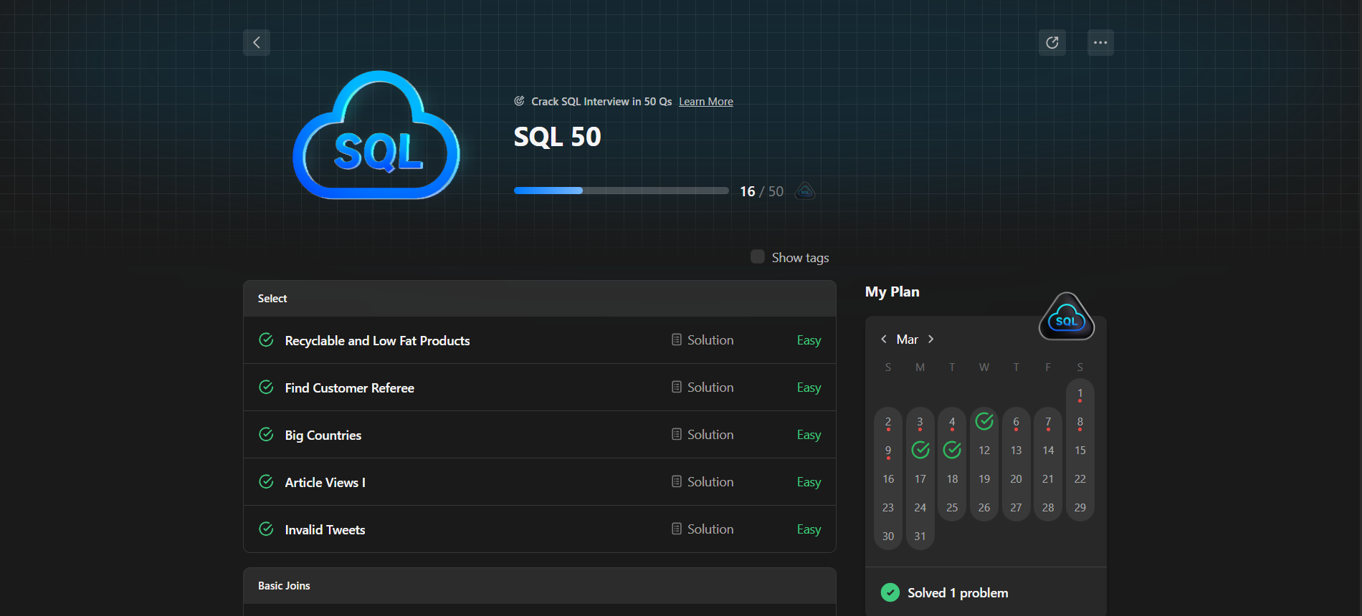Open the three-dots more options menu
The image size is (1362, 616).
point(1100,43)
